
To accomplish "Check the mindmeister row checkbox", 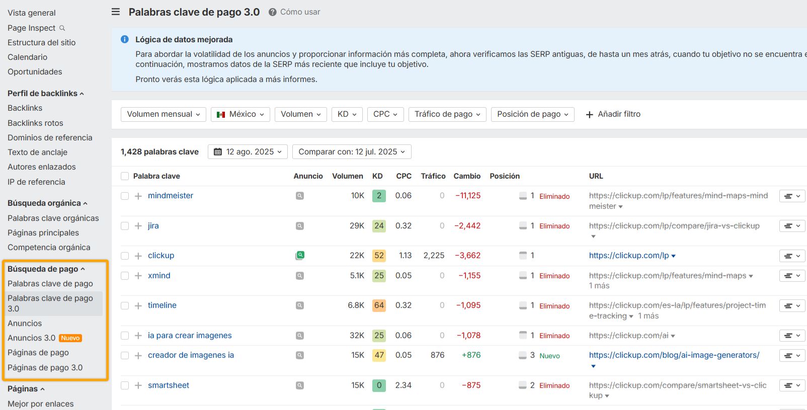I will pyautogui.click(x=125, y=196).
